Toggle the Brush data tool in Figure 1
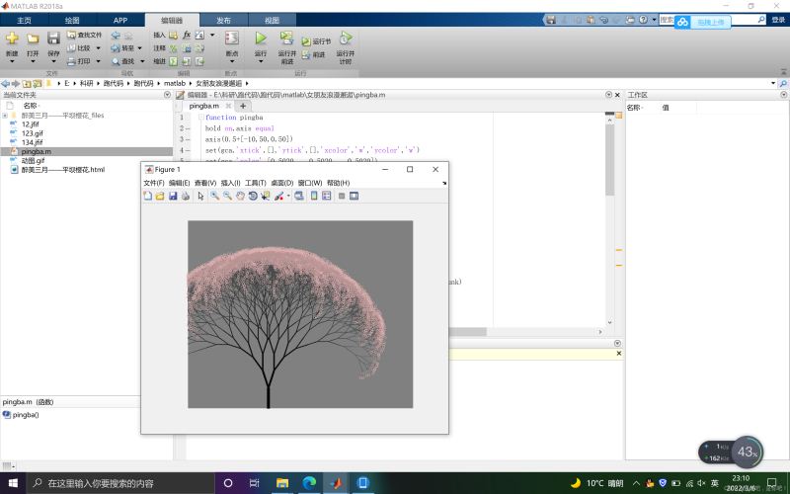 [278, 196]
